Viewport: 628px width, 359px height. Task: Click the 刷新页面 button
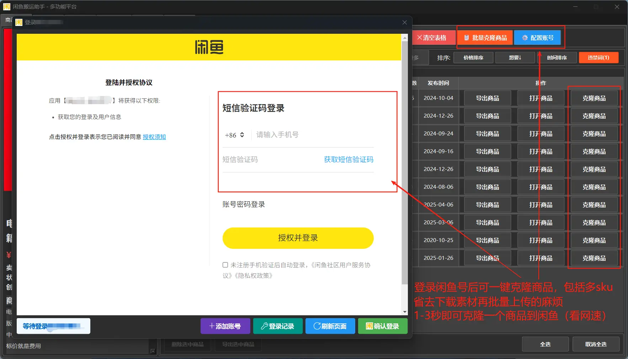click(330, 326)
